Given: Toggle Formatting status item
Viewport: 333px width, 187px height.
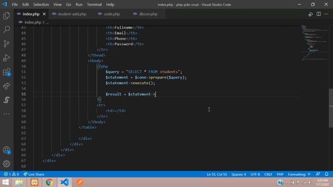Looking at the screenshot, I should [x=299, y=175].
